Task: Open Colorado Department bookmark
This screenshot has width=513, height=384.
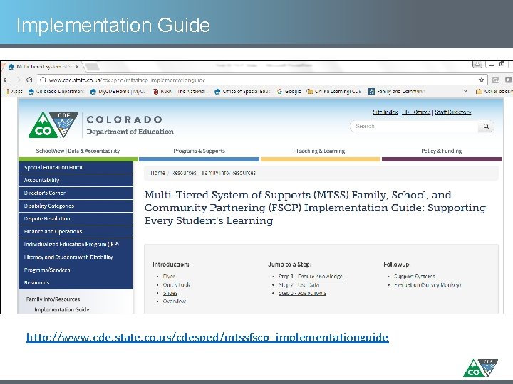Action: click(x=56, y=92)
